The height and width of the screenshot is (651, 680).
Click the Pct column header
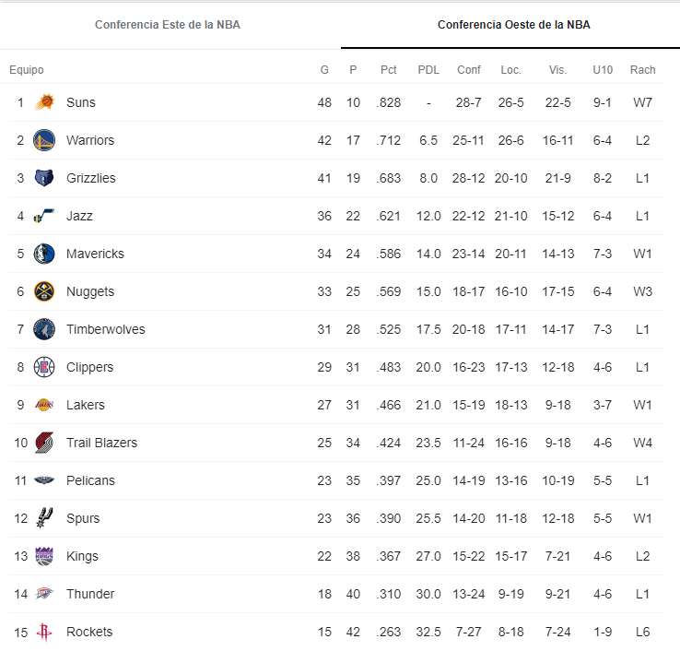coord(388,70)
